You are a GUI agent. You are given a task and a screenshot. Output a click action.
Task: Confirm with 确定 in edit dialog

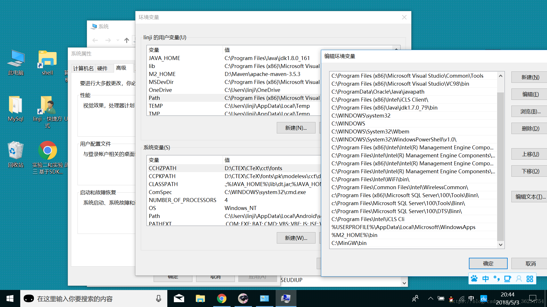[488, 263]
